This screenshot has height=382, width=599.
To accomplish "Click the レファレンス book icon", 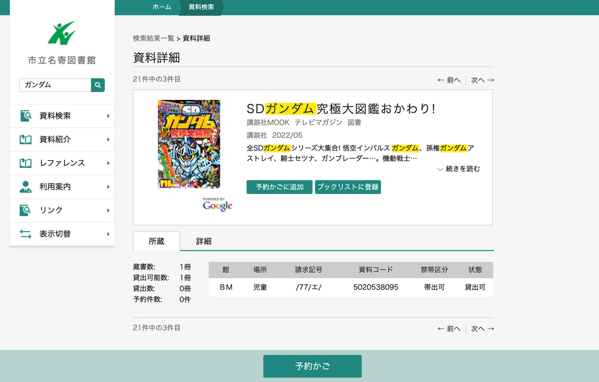I will click(25, 163).
